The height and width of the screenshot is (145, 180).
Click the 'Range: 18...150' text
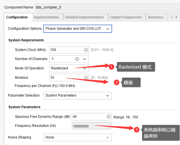point(126,117)
